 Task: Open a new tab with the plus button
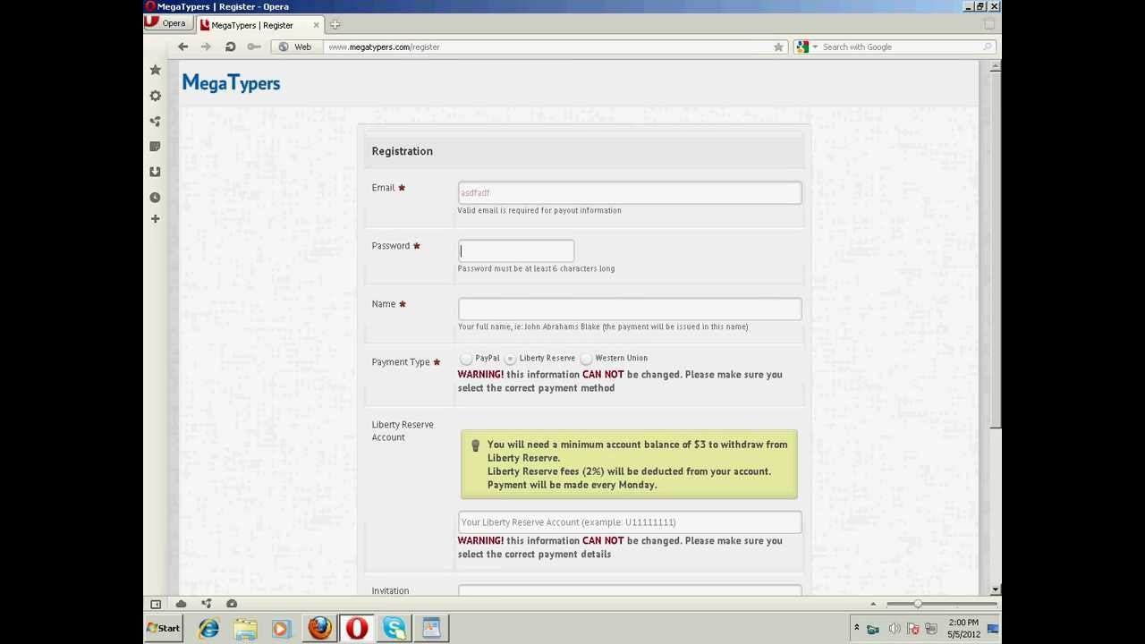[x=335, y=25]
